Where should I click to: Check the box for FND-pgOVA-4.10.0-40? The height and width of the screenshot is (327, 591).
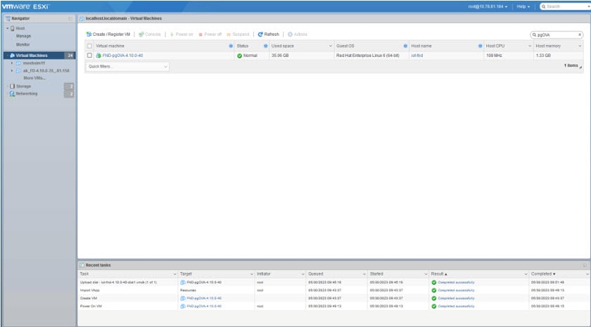click(90, 56)
